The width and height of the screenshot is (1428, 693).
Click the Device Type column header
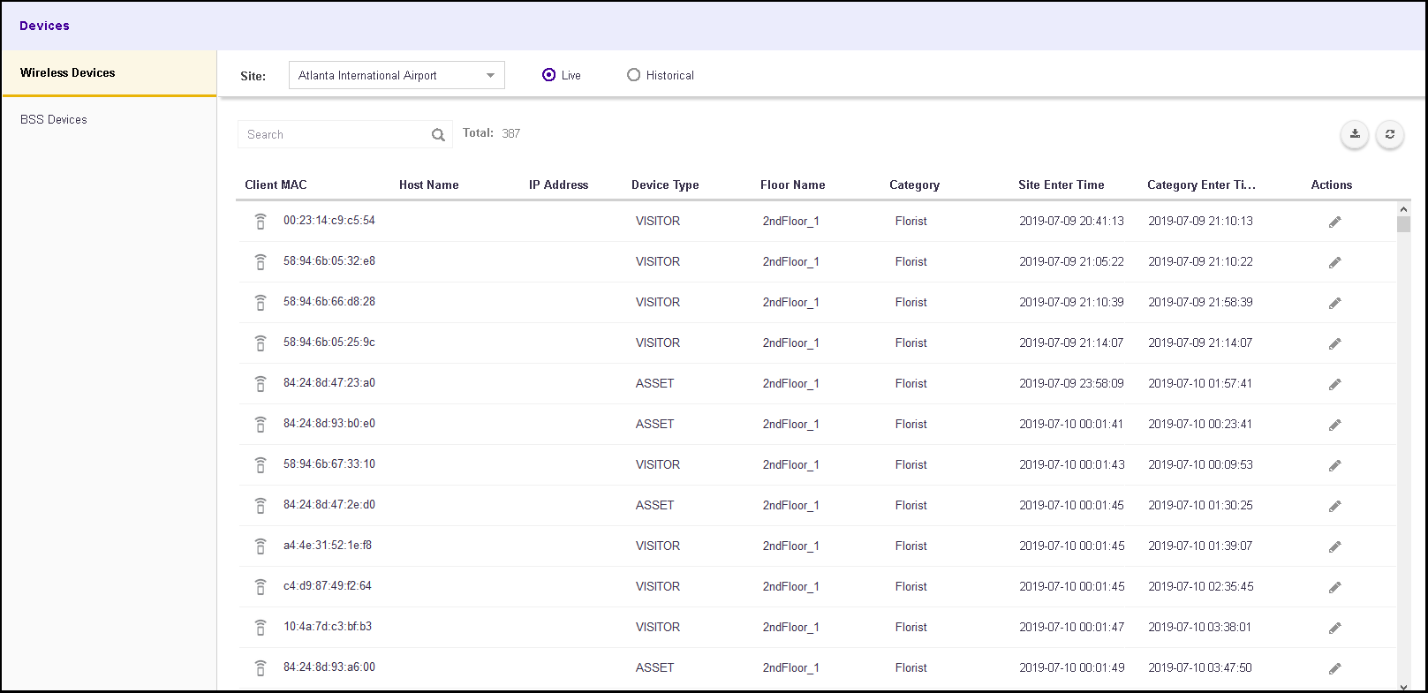[x=665, y=185]
